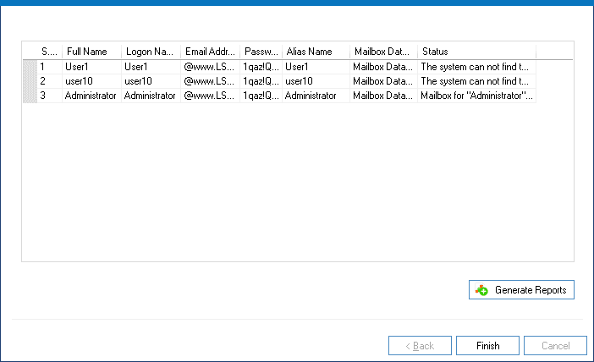Click password cell in Administrator row
594x362 pixels.
tap(261, 96)
